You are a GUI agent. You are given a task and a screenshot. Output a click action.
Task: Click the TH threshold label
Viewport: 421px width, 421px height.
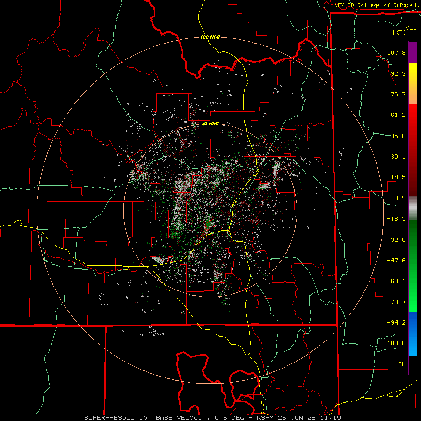tap(402, 364)
